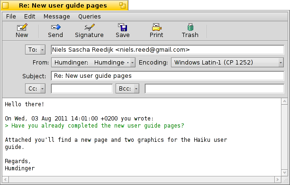
Task: Send the email using the Send icon
Action: point(55,27)
